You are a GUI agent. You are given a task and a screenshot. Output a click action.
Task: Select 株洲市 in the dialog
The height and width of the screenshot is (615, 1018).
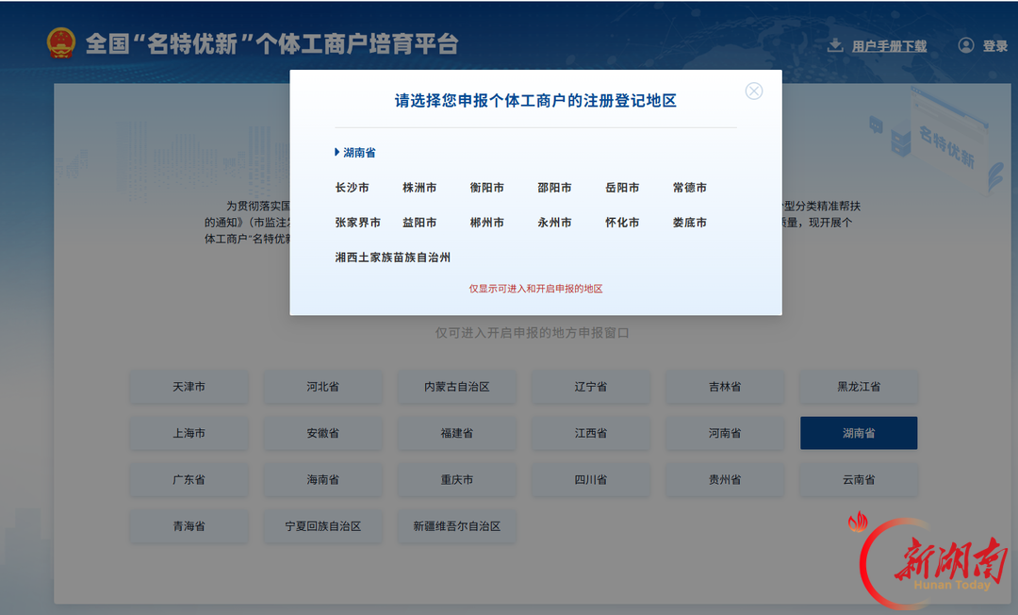tap(419, 188)
